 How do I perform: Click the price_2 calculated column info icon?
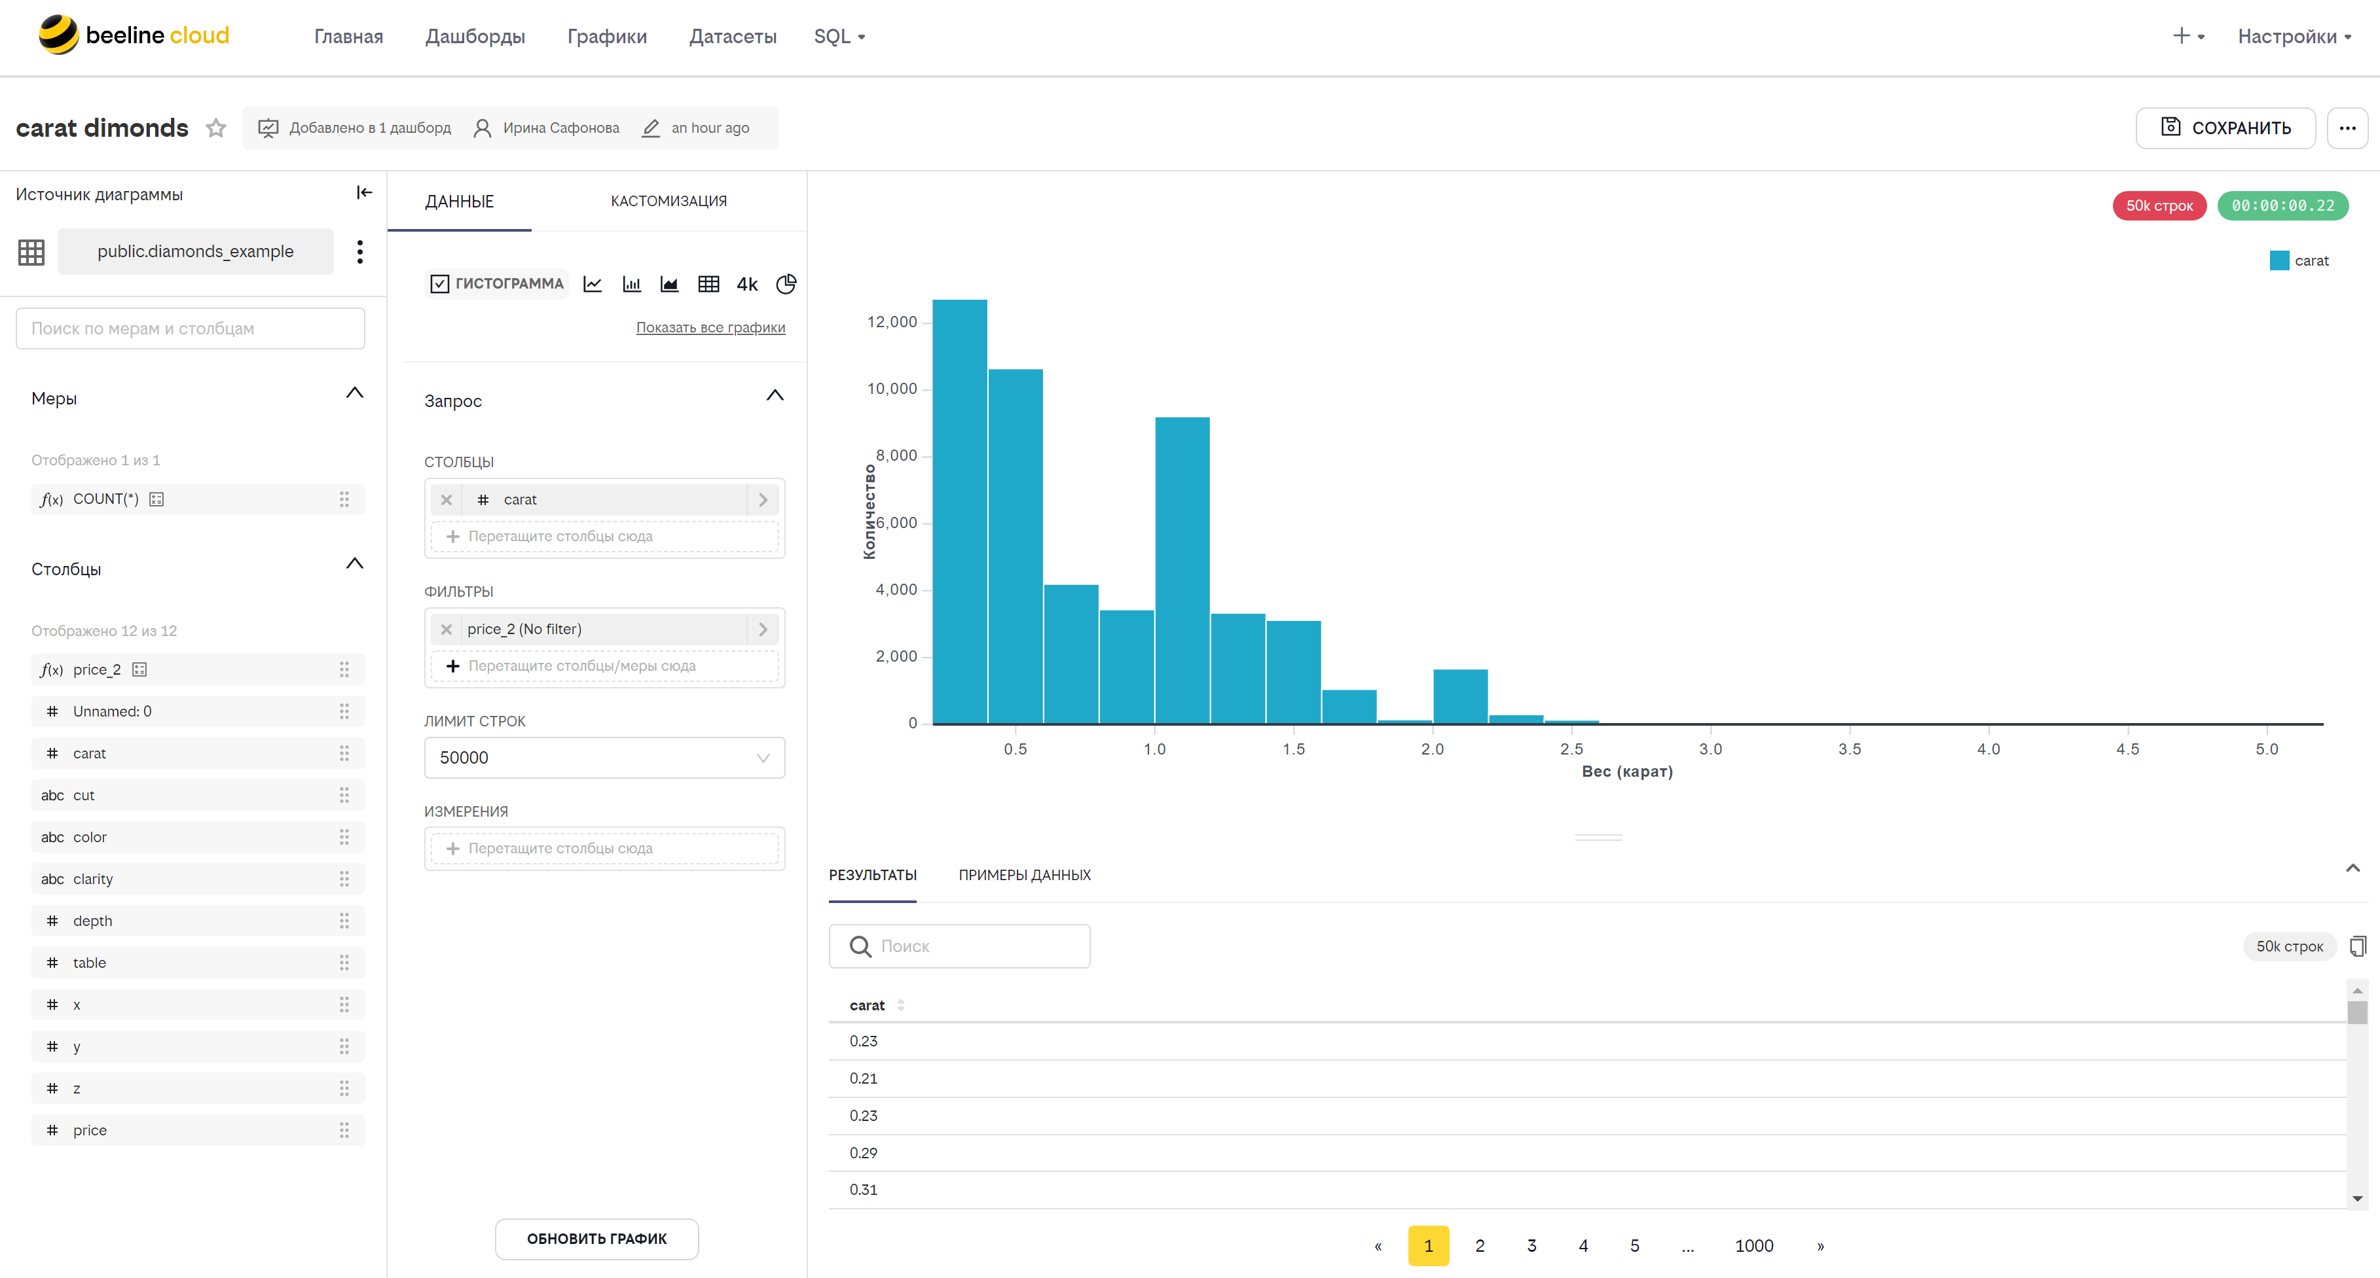(x=139, y=669)
